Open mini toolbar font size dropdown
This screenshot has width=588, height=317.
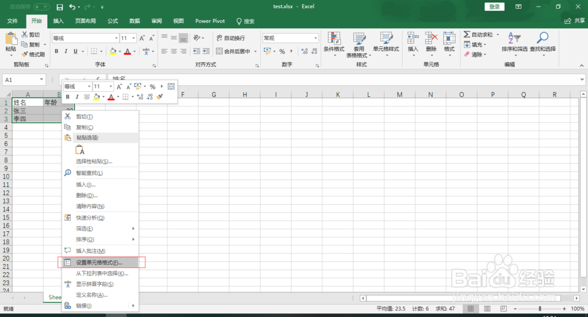(x=111, y=86)
